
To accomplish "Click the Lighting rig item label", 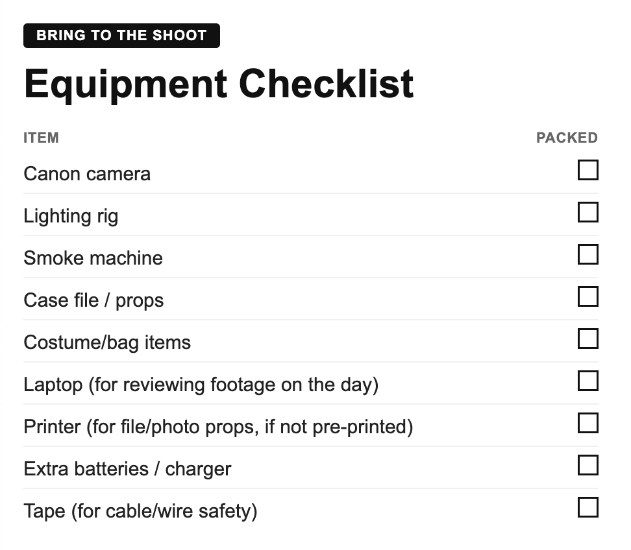I will pos(71,216).
